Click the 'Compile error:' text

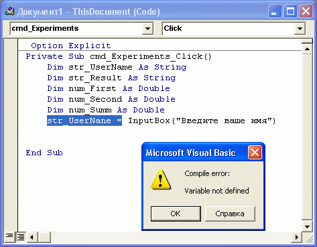[x=207, y=173]
